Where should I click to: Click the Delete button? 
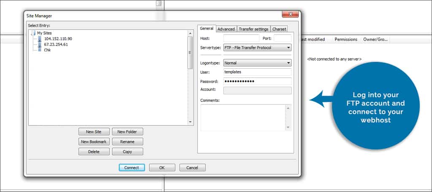[94, 152]
